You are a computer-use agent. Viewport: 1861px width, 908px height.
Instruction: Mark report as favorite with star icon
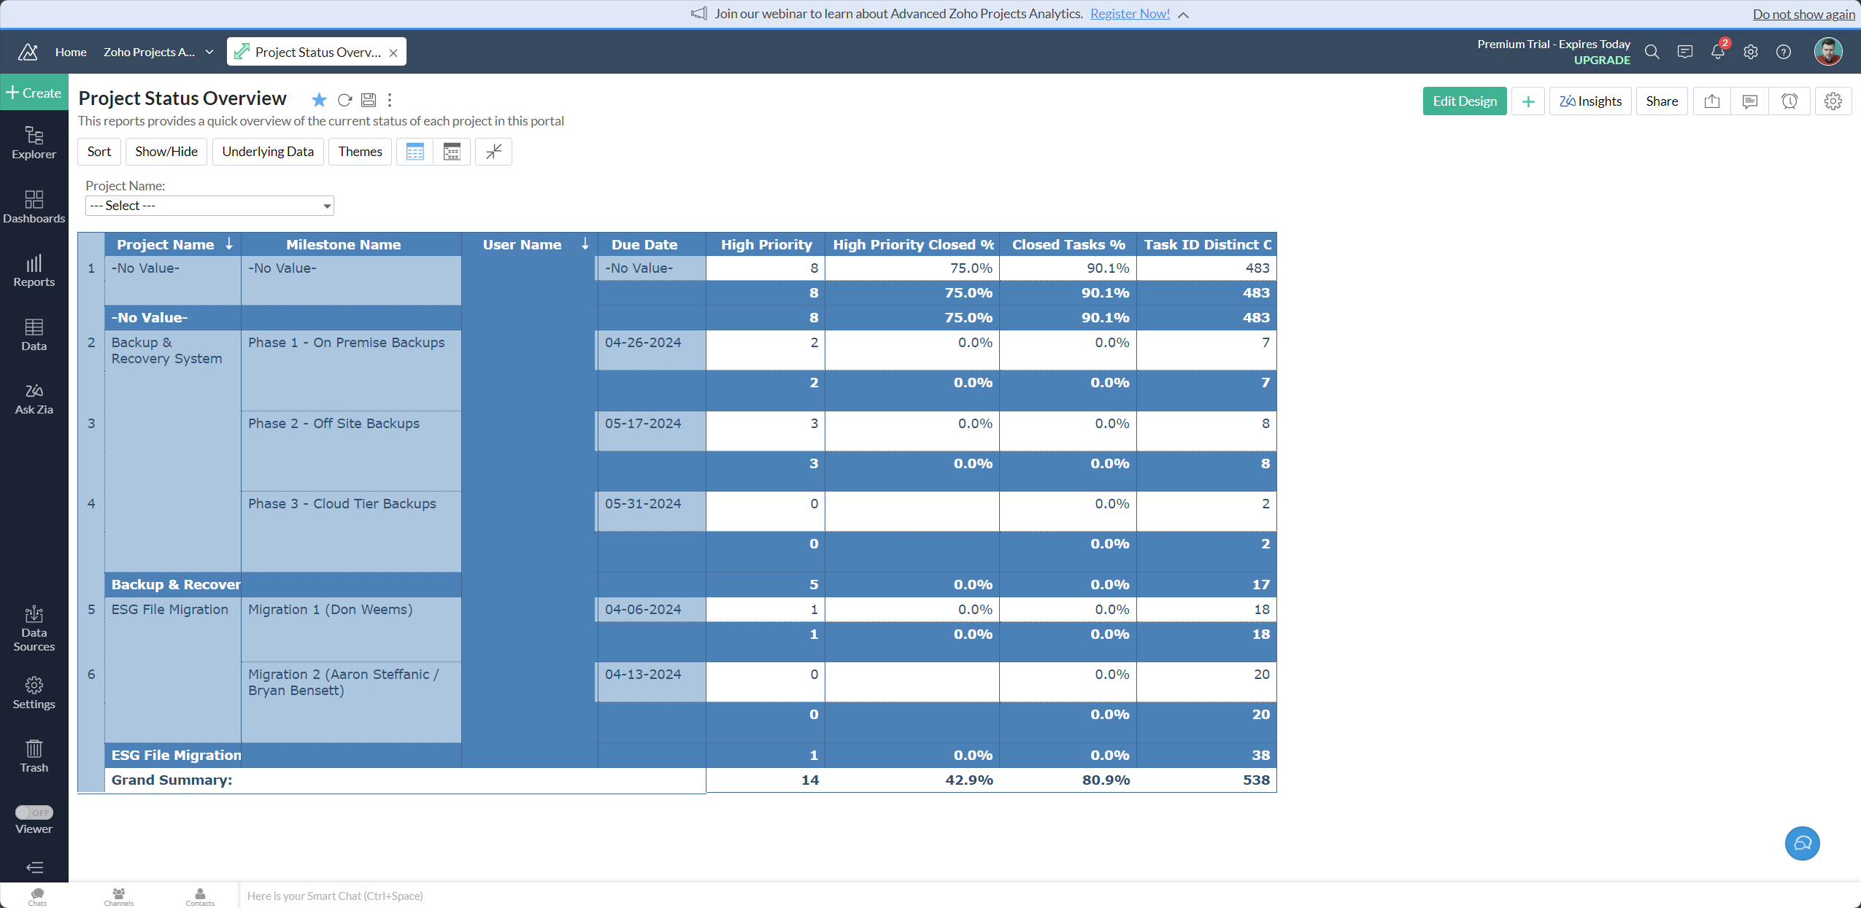(x=319, y=100)
